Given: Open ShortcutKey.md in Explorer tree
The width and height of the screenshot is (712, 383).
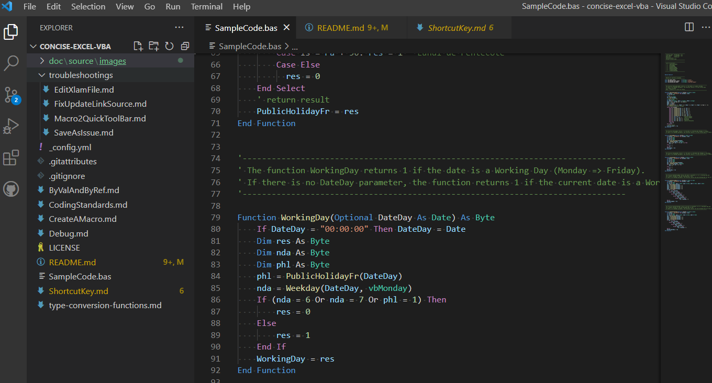Looking at the screenshot, I should (110, 291).
